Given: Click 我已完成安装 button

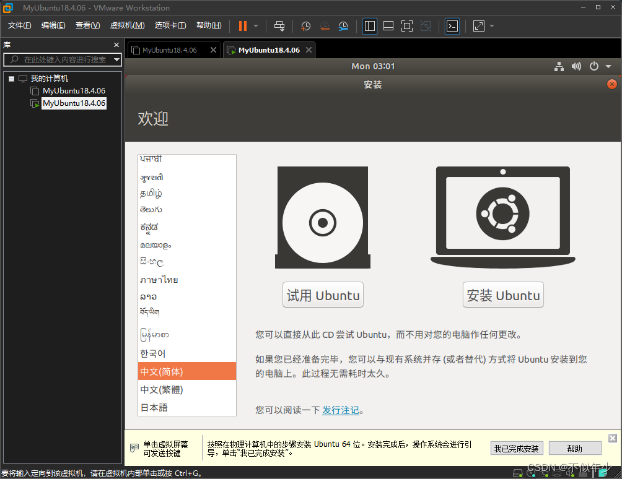Looking at the screenshot, I should (x=517, y=449).
